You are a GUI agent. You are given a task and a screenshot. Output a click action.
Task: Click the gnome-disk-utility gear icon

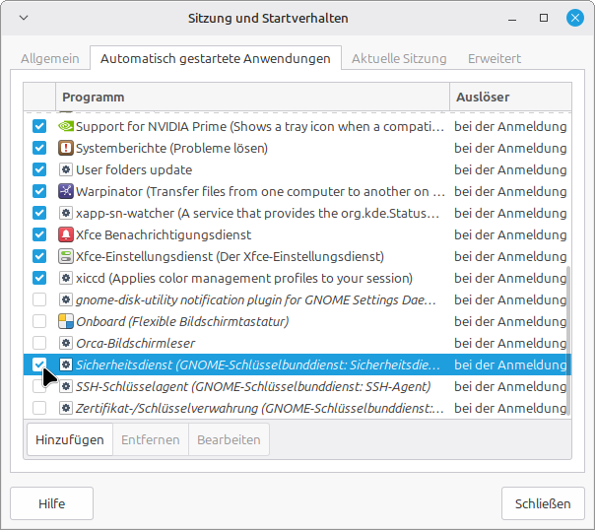click(x=66, y=299)
